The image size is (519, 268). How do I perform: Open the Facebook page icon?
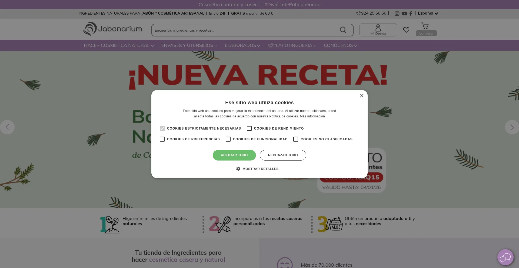coord(411,13)
